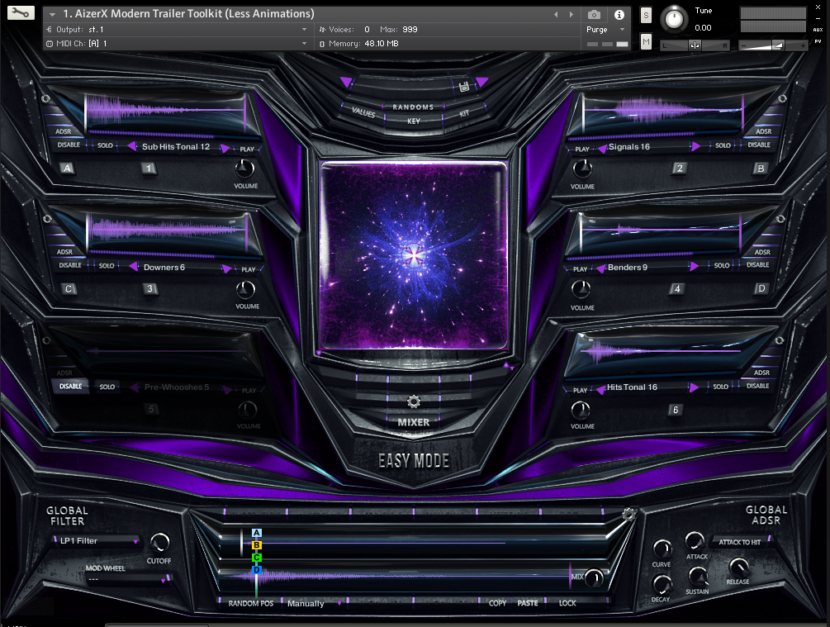Open the Mixer gear icon
This screenshot has width=830, height=627.
pyautogui.click(x=414, y=402)
